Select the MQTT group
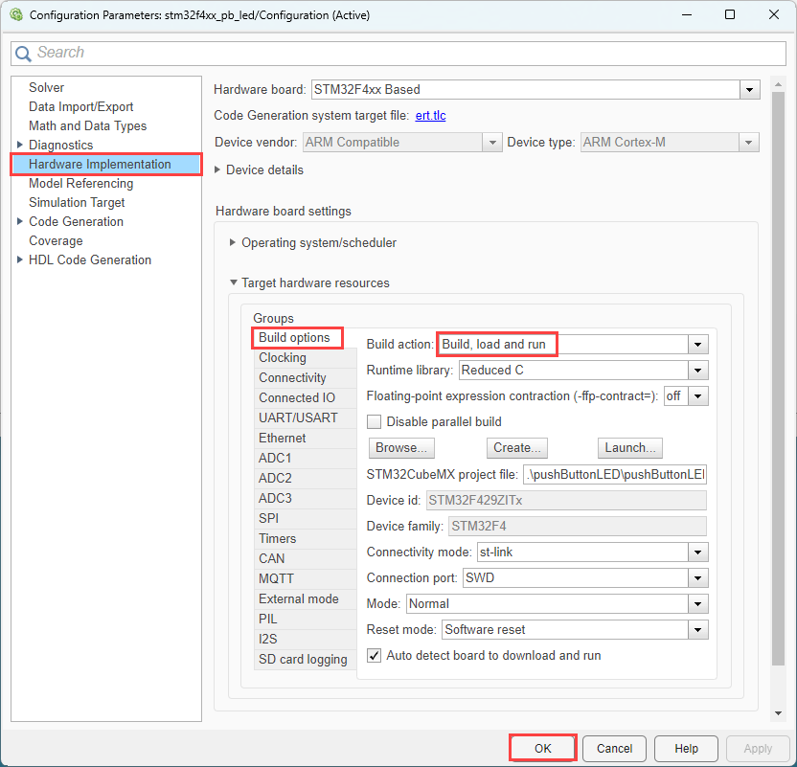 305,578
